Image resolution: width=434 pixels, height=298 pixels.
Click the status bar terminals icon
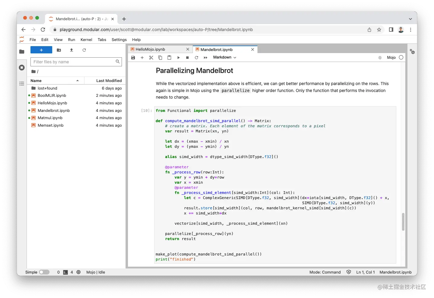[x=65, y=272]
